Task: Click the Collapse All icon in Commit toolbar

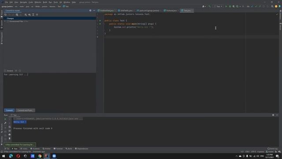Action: (x=37, y=15)
